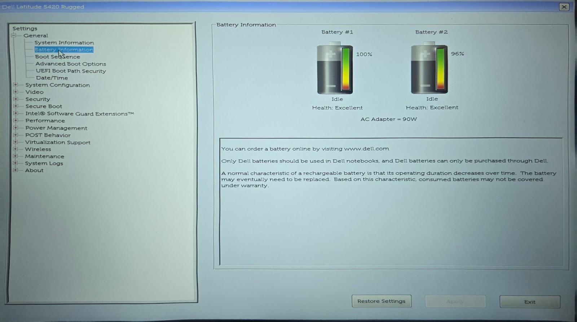
Task: Click the Dell Latitude 5420 Rugged title
Action: click(43, 6)
